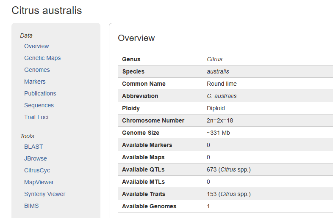The width and height of the screenshot is (333, 218).
Task: Open the JBrowse tool
Action: point(36,158)
